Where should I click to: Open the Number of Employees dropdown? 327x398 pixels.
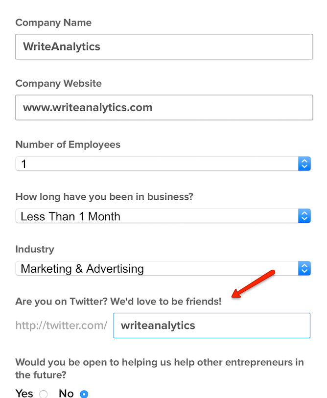[x=157, y=164]
